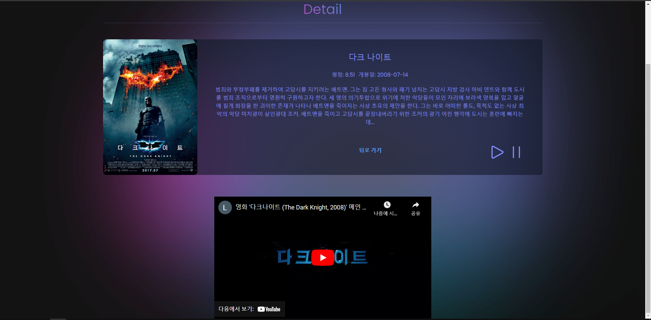Viewport: 651px width, 320px height.
Task: Click The Dark Knight movie poster
Action: coord(150,107)
